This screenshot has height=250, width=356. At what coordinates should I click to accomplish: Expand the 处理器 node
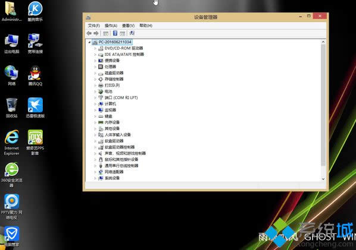(x=95, y=67)
